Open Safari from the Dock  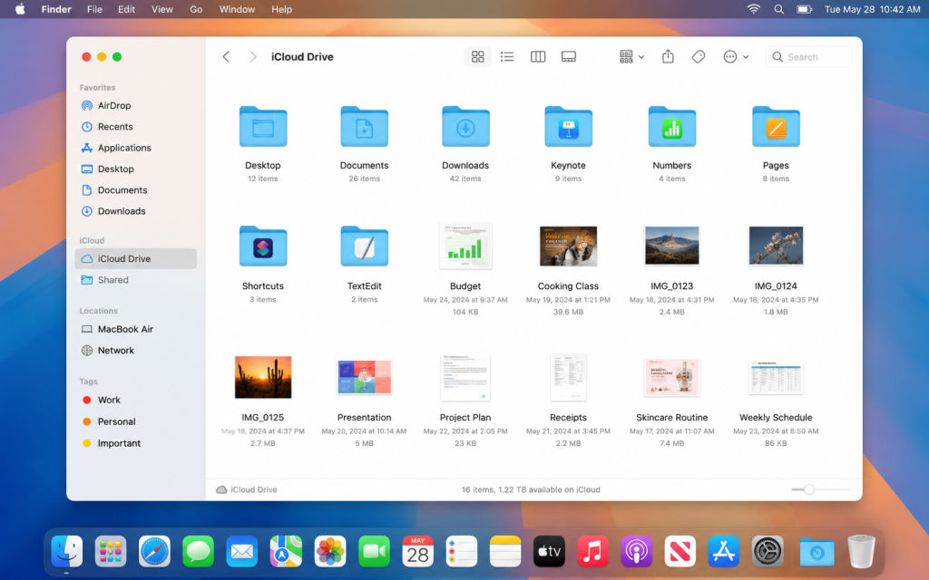(154, 552)
